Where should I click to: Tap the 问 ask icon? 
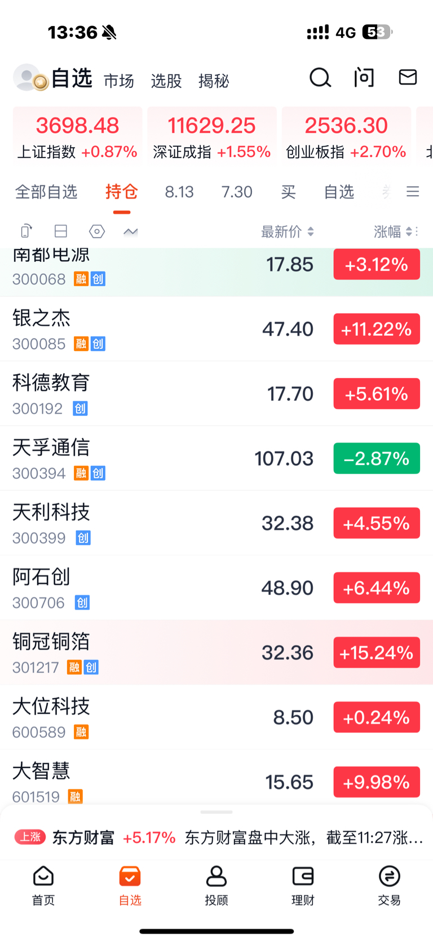point(364,77)
